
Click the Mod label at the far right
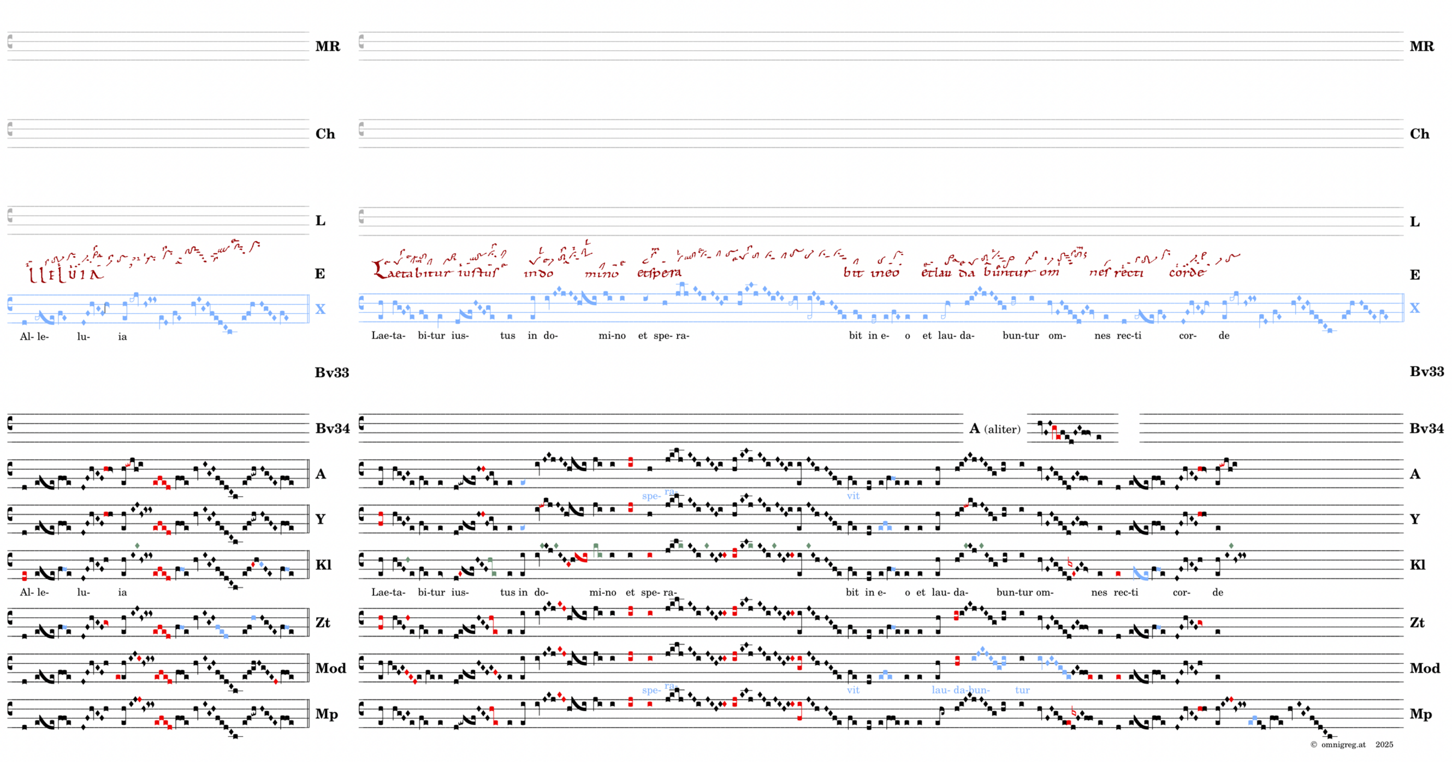tap(1424, 669)
